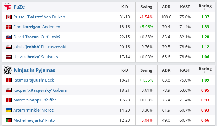Open the FaZe team page link
Image resolution: width=217 pixels, height=126 pixels.
pyautogui.click(x=19, y=7)
